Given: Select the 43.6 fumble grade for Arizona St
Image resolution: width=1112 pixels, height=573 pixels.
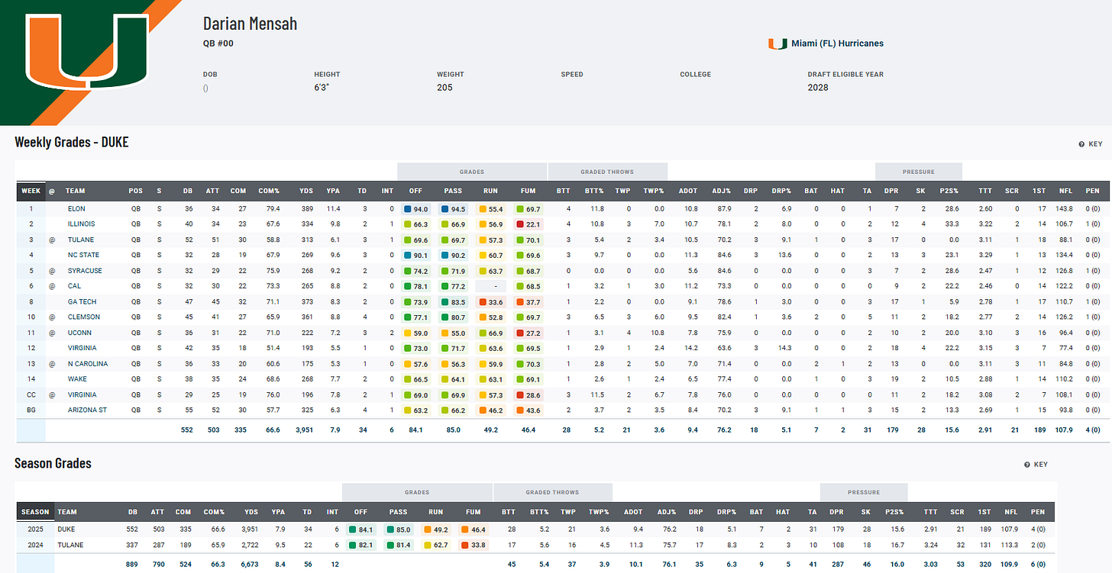Looking at the screenshot, I should [529, 410].
